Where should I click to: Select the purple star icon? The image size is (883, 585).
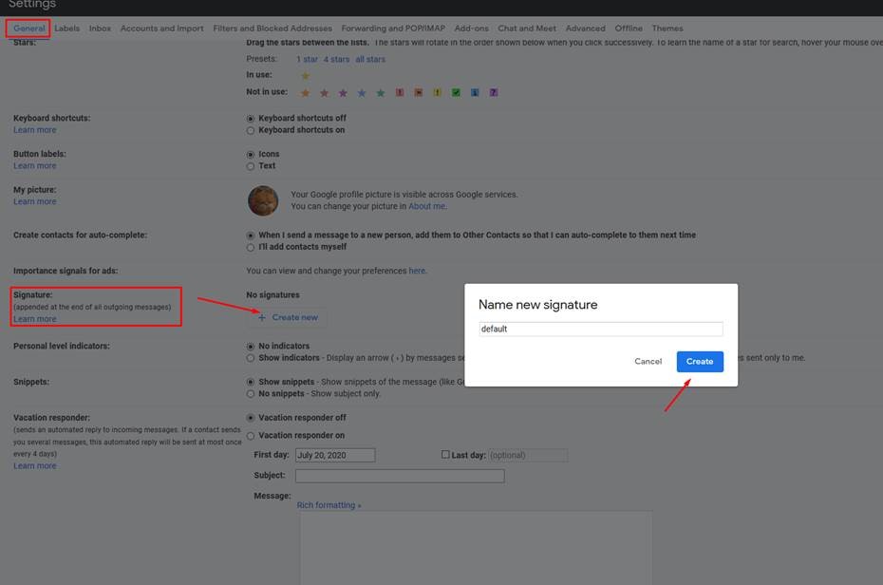[x=343, y=93]
